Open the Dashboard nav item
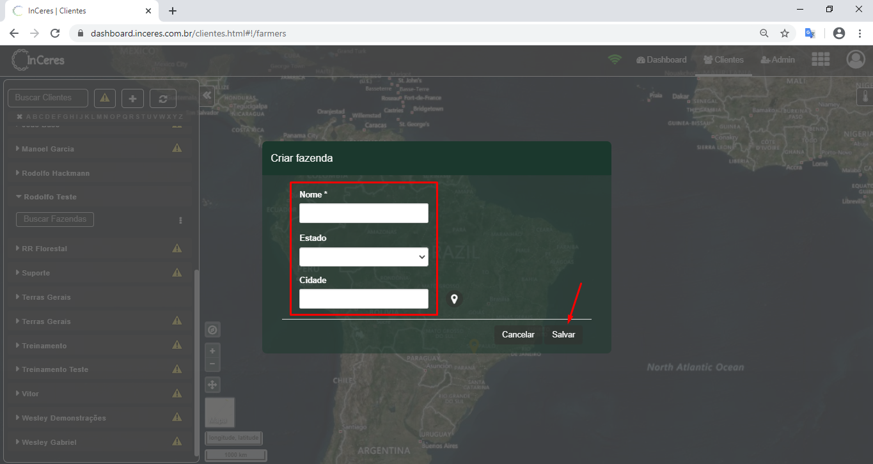The height and width of the screenshot is (464, 873). 661,59
